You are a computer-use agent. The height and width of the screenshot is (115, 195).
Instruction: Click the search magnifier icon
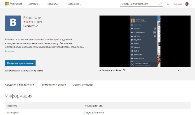tap(160, 4)
